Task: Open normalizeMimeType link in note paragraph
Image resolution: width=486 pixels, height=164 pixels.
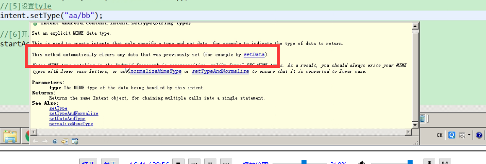Action: (156, 71)
